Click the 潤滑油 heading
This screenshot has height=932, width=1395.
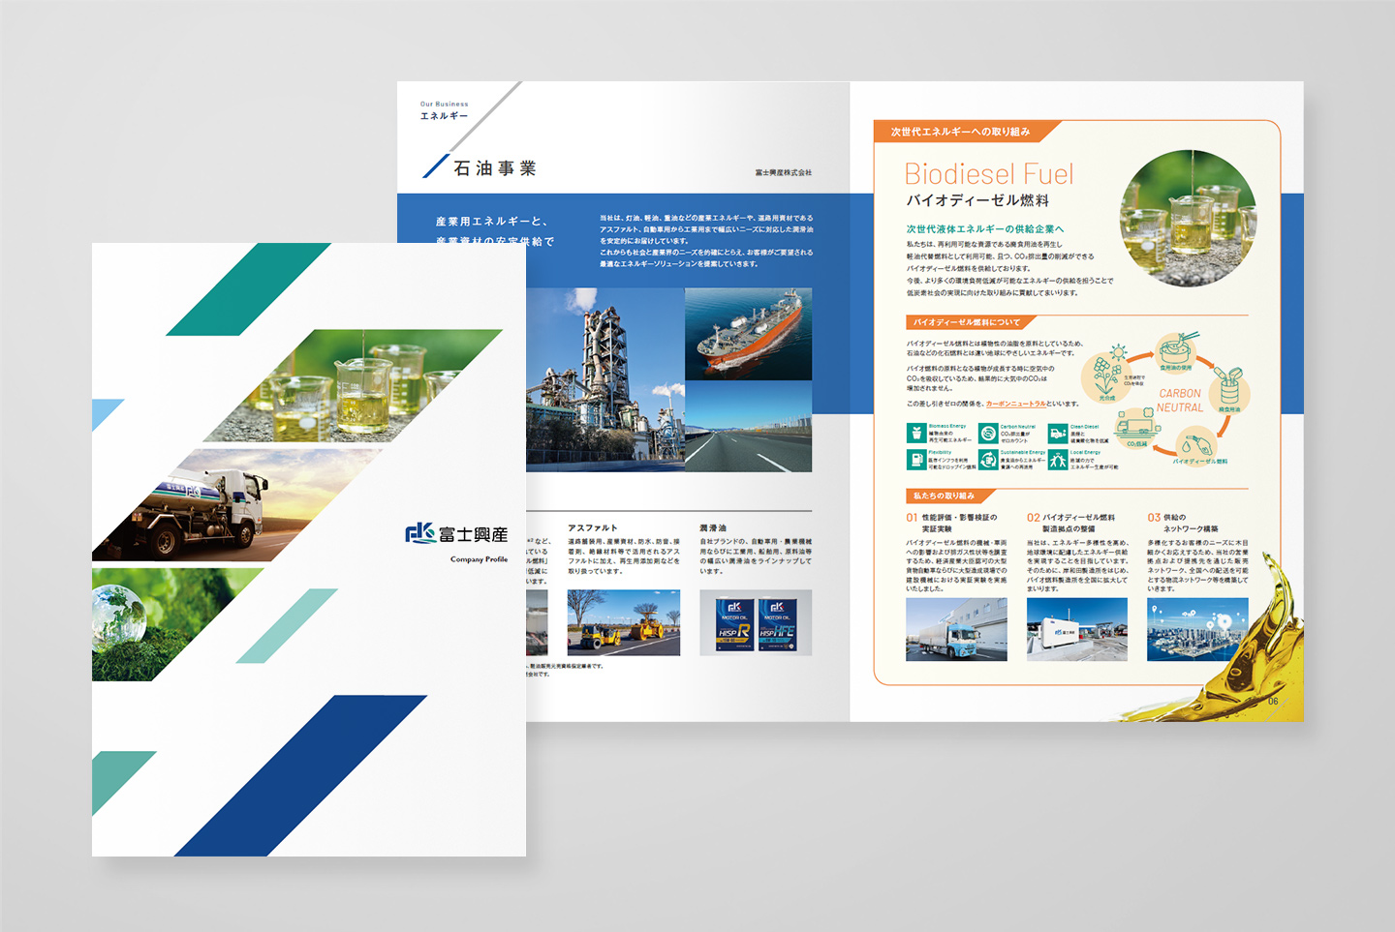tap(713, 528)
